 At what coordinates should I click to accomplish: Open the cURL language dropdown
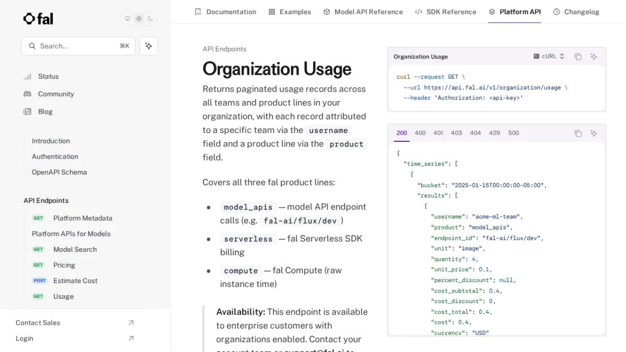[x=549, y=56]
